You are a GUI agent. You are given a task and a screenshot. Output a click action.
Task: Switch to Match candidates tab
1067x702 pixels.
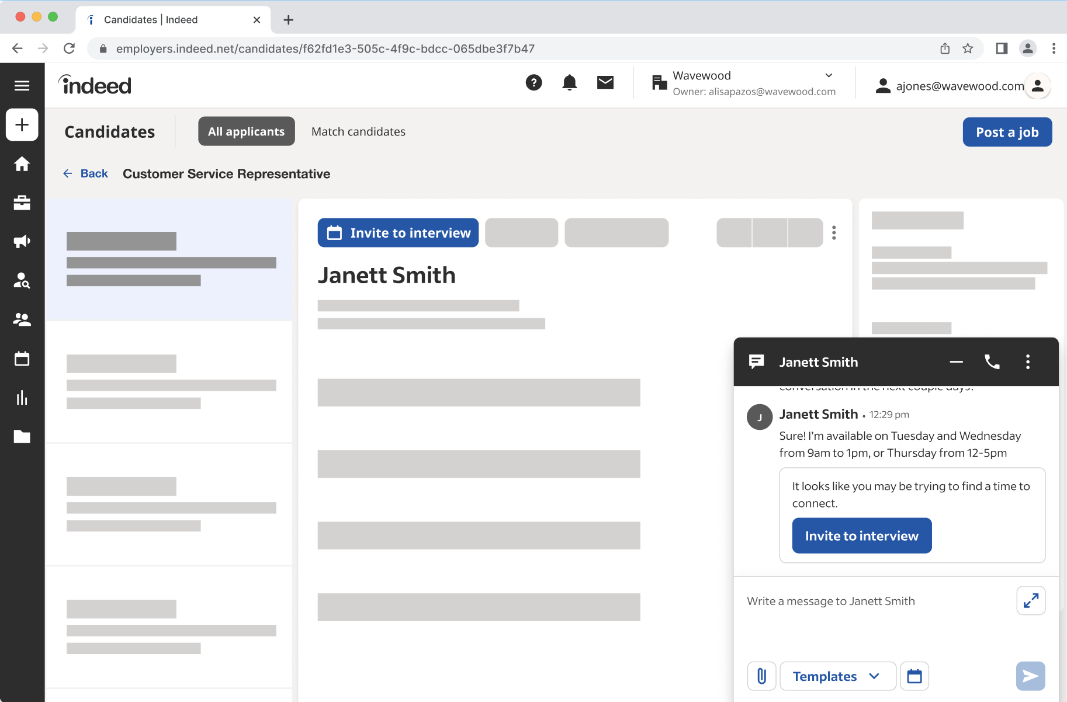[358, 132]
